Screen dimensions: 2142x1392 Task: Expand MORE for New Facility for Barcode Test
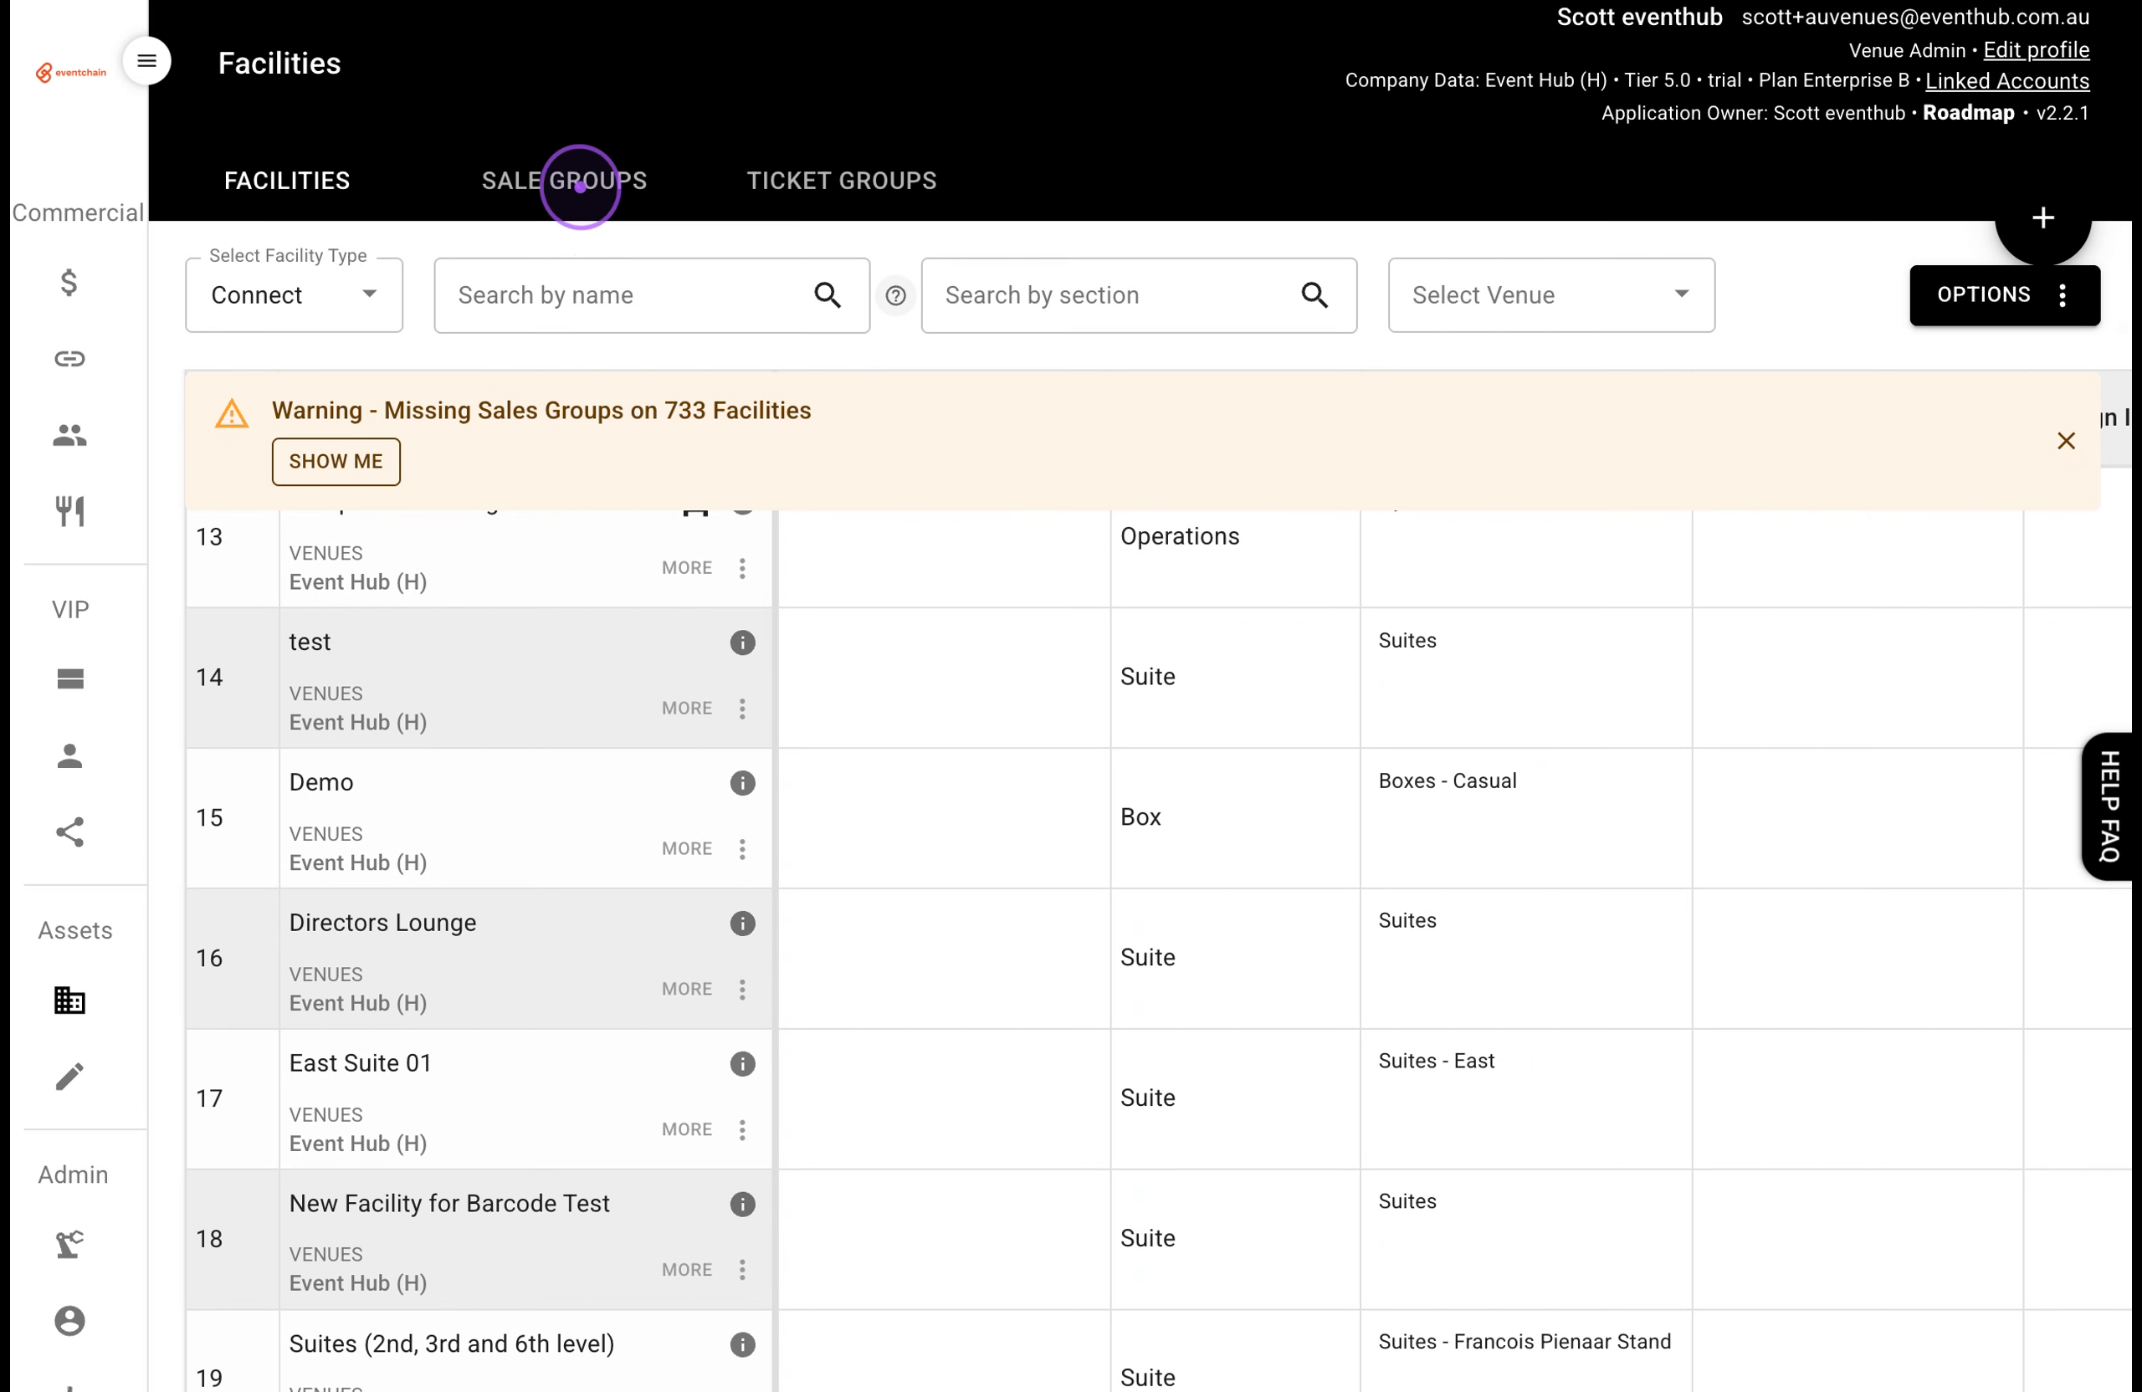pyautogui.click(x=687, y=1270)
